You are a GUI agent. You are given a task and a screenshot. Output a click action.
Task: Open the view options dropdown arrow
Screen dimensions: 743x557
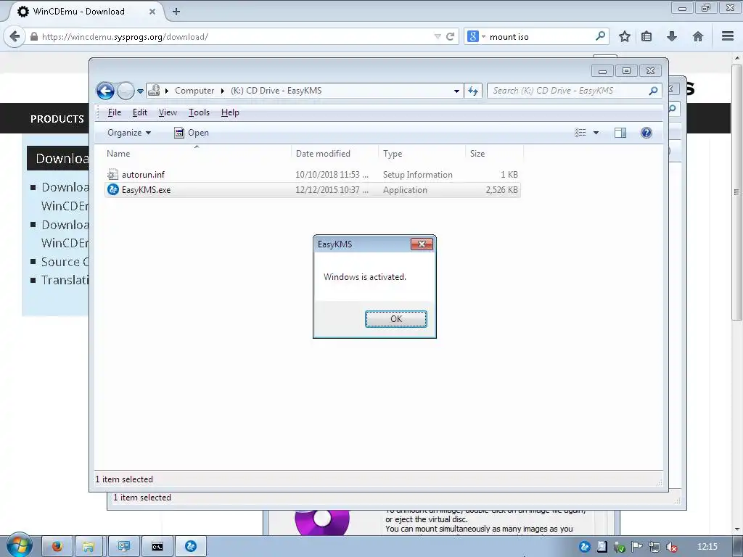click(x=596, y=133)
